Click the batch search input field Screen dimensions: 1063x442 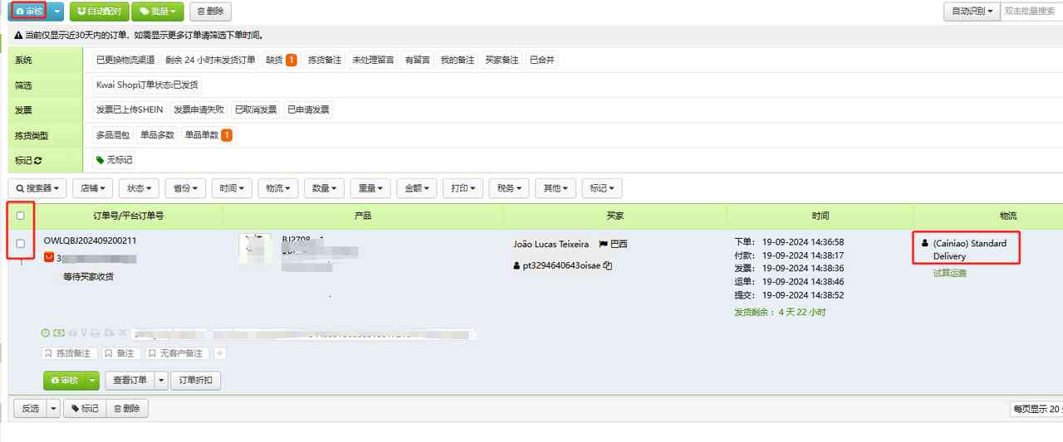1031,12
